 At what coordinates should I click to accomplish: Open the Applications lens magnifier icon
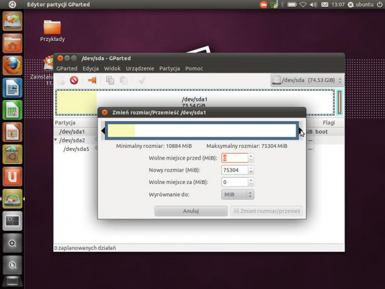[x=12, y=243]
